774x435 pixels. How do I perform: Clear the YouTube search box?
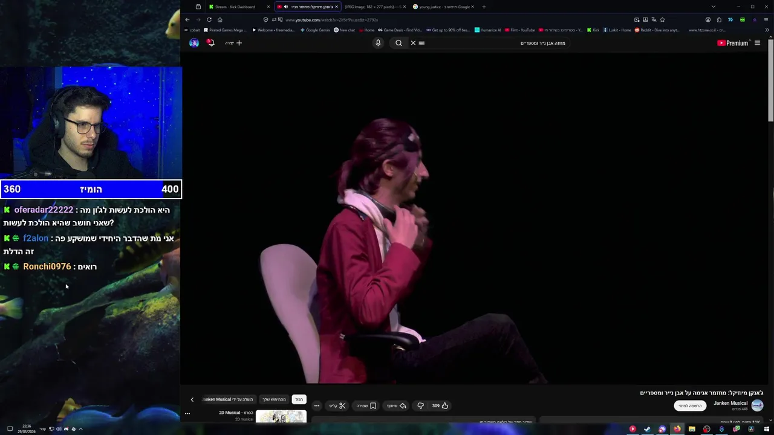pos(414,43)
